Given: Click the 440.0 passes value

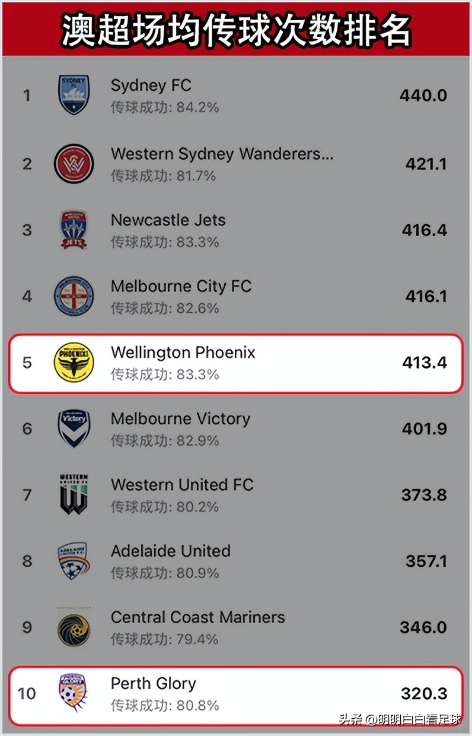Looking at the screenshot, I should [423, 96].
